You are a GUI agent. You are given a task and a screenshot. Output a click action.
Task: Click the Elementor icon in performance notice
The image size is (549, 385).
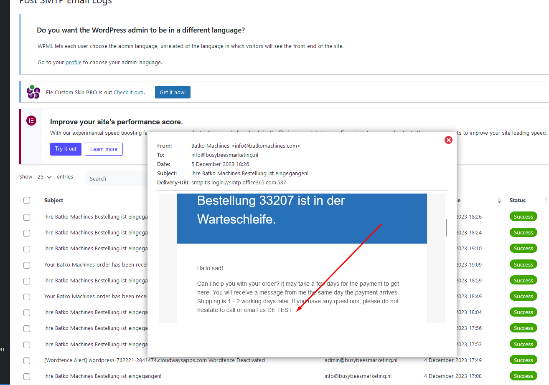point(31,121)
